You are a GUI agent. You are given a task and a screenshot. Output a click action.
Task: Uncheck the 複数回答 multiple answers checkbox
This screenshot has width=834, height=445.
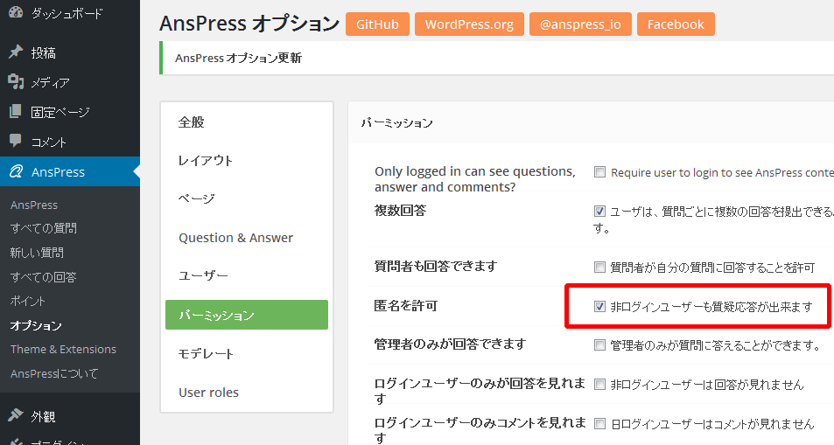[x=599, y=211]
